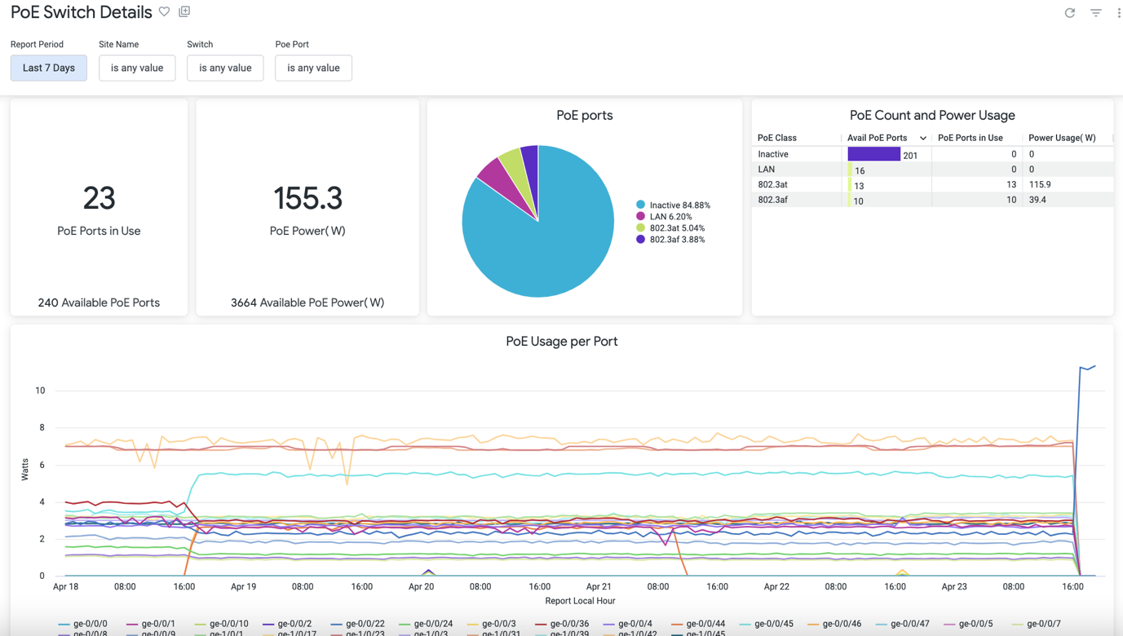Reload the dashboard data
The image size is (1123, 636).
(x=1069, y=13)
